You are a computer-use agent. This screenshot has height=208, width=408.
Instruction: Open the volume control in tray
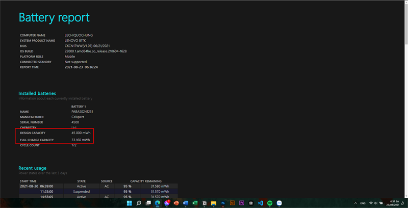[x=376, y=203]
